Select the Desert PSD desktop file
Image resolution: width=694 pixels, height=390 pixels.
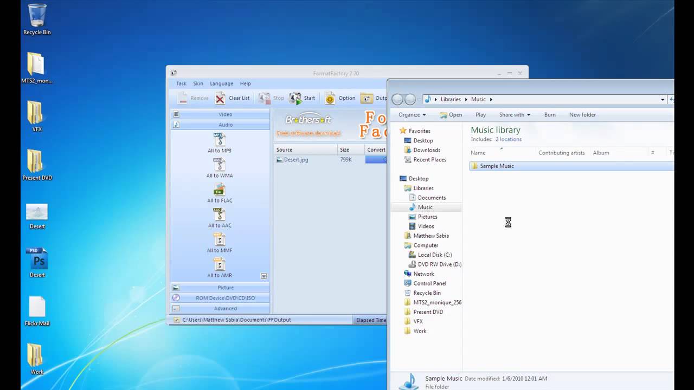pos(37,263)
